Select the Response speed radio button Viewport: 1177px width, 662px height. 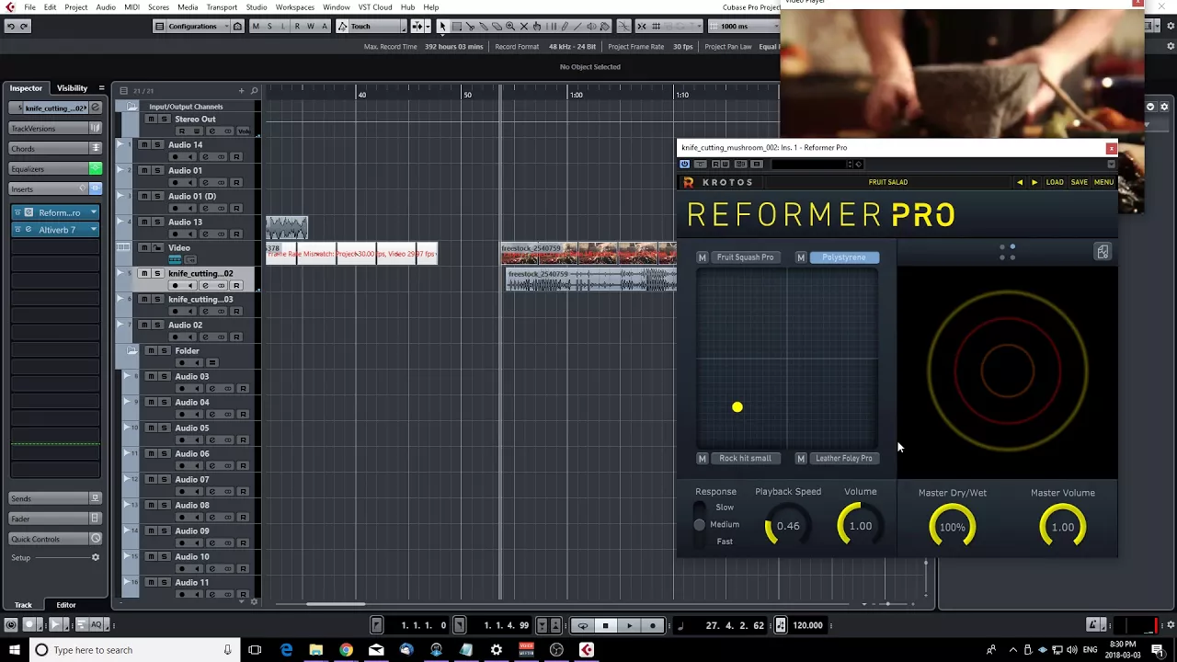[x=700, y=524]
